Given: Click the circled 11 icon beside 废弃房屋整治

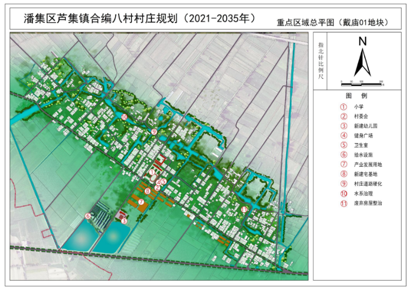Looking at the screenshot, I should coord(343,204).
